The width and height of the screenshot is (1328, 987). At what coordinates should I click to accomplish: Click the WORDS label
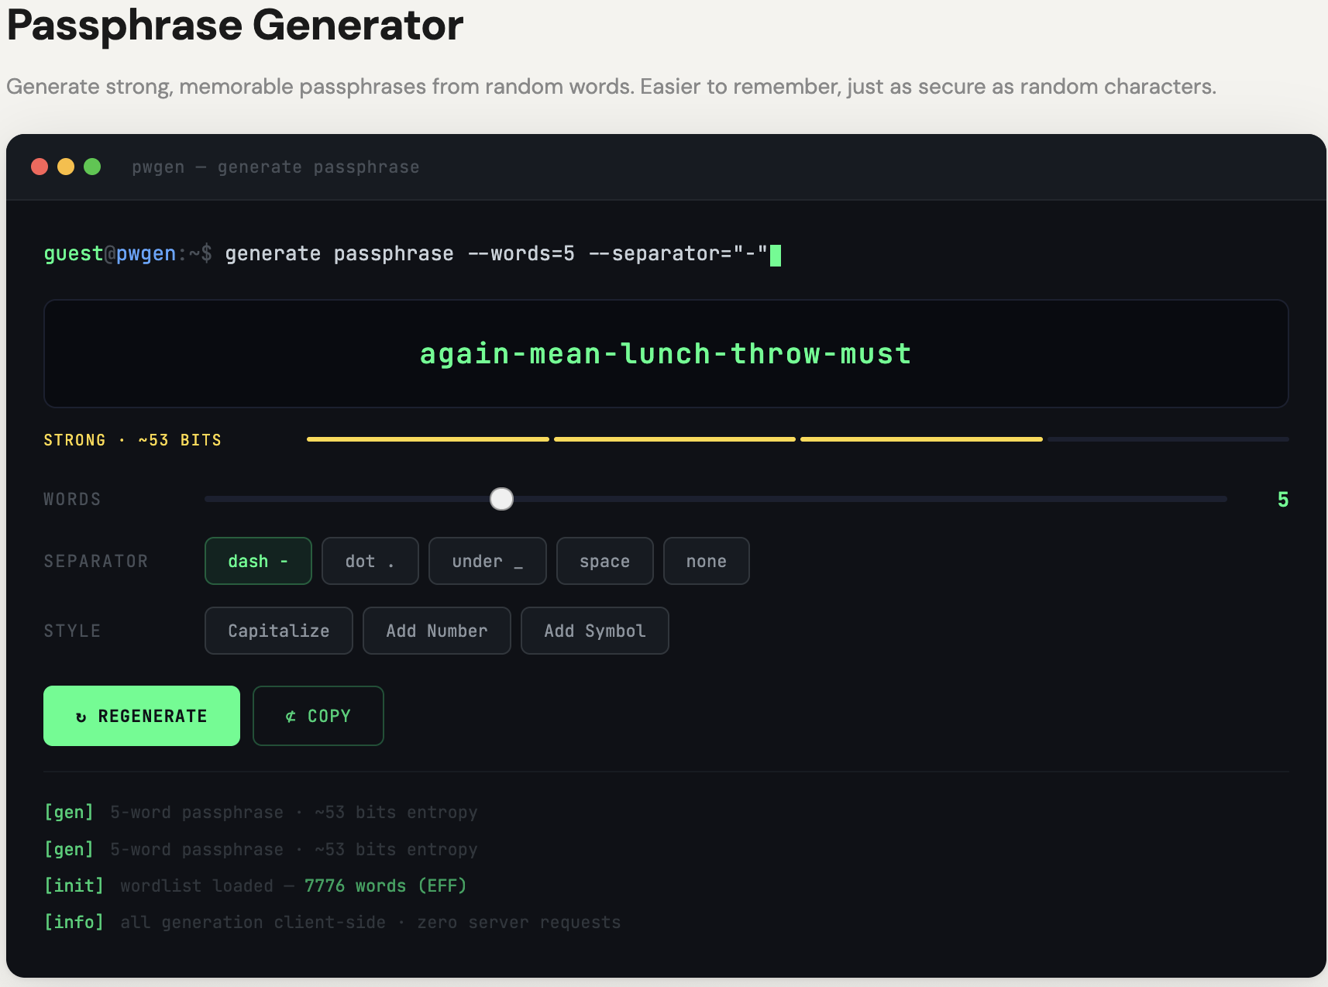click(72, 500)
